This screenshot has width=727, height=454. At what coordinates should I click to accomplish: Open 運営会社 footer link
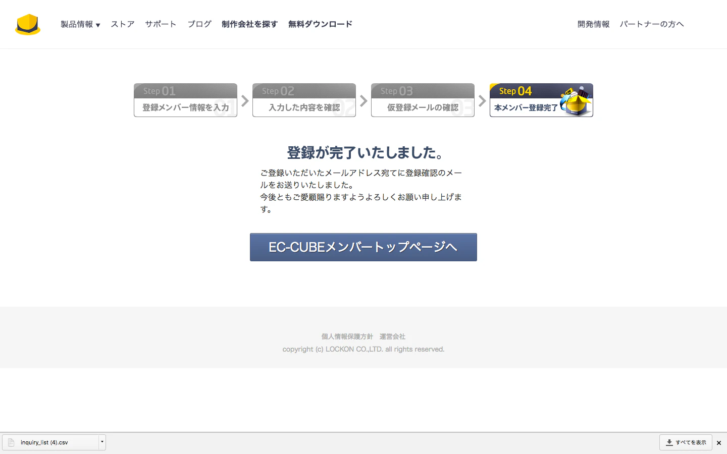coord(392,336)
